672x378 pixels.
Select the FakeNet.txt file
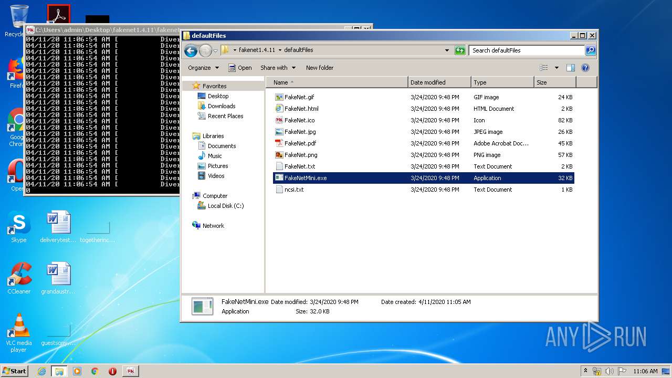[424, 166]
